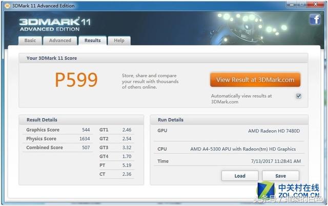Uncheck automatically view results at 3DMark.com
The image size is (328, 206).
click(298, 96)
